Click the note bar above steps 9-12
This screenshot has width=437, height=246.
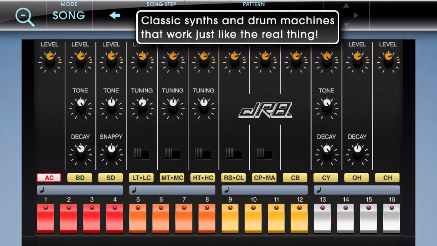[265, 190]
